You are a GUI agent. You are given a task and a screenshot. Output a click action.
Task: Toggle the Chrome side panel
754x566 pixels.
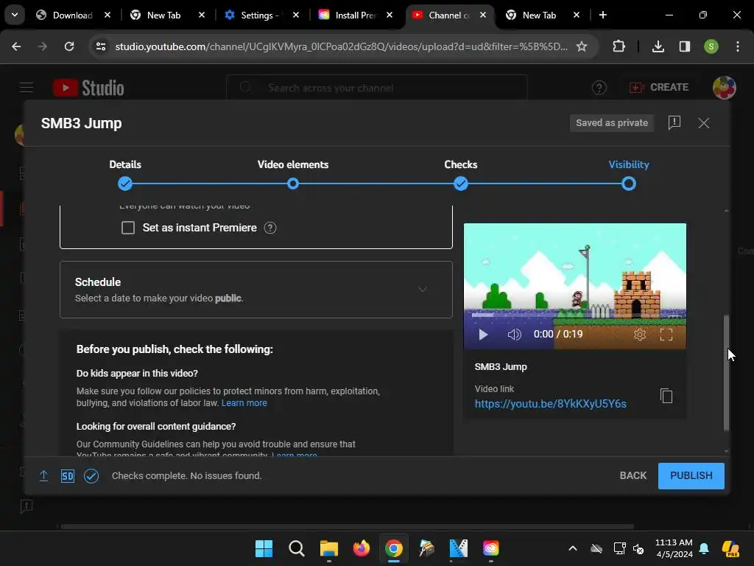click(684, 46)
